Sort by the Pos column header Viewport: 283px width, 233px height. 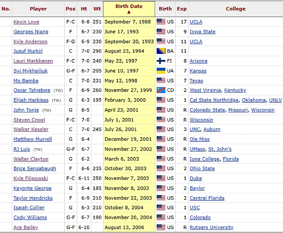click(x=71, y=9)
